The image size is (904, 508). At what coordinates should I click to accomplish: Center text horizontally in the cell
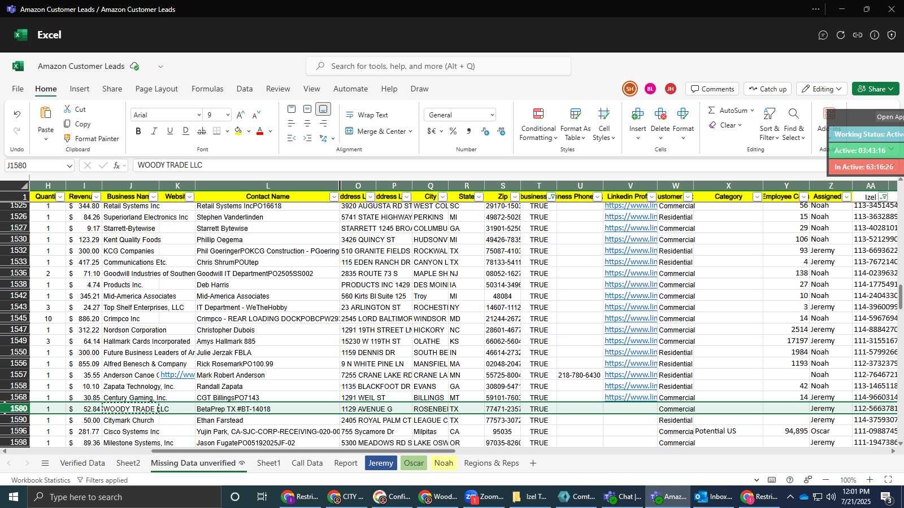click(307, 123)
